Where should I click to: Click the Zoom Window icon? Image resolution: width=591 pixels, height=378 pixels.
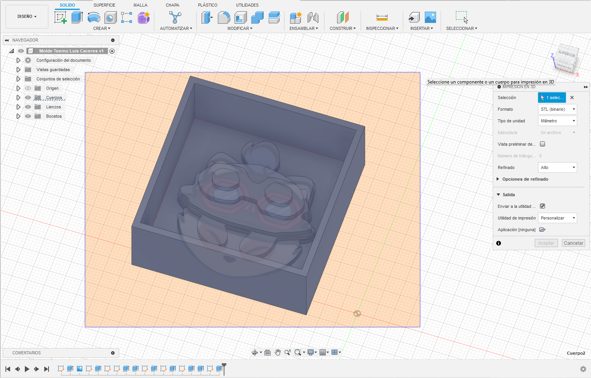(x=298, y=352)
